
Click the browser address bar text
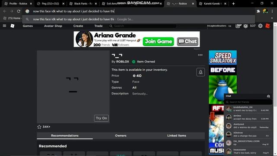pyautogui.click(x=74, y=11)
